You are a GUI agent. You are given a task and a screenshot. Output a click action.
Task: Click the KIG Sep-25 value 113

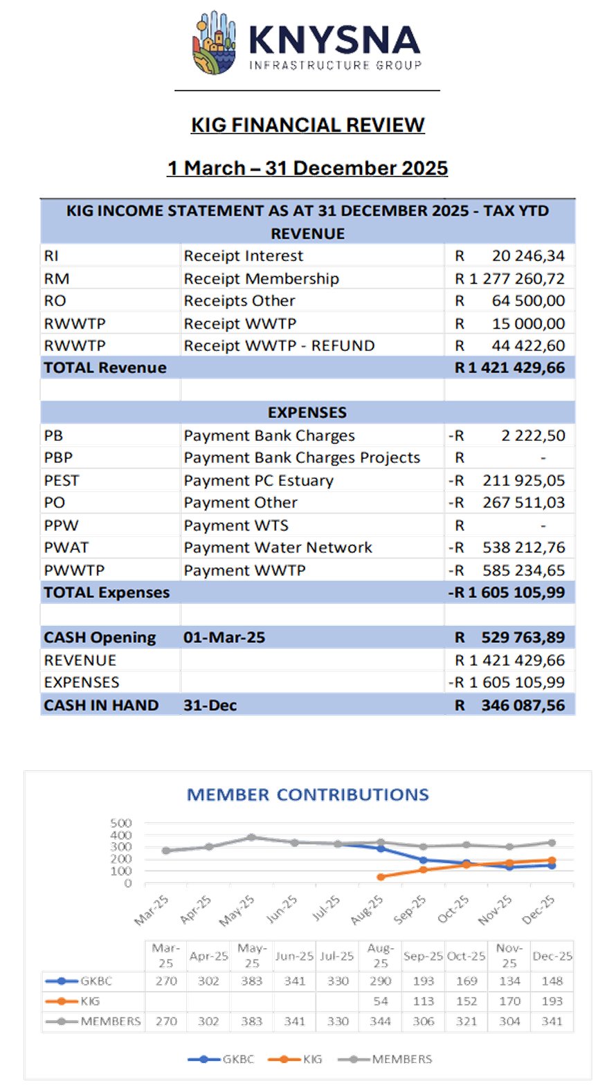[424, 1001]
